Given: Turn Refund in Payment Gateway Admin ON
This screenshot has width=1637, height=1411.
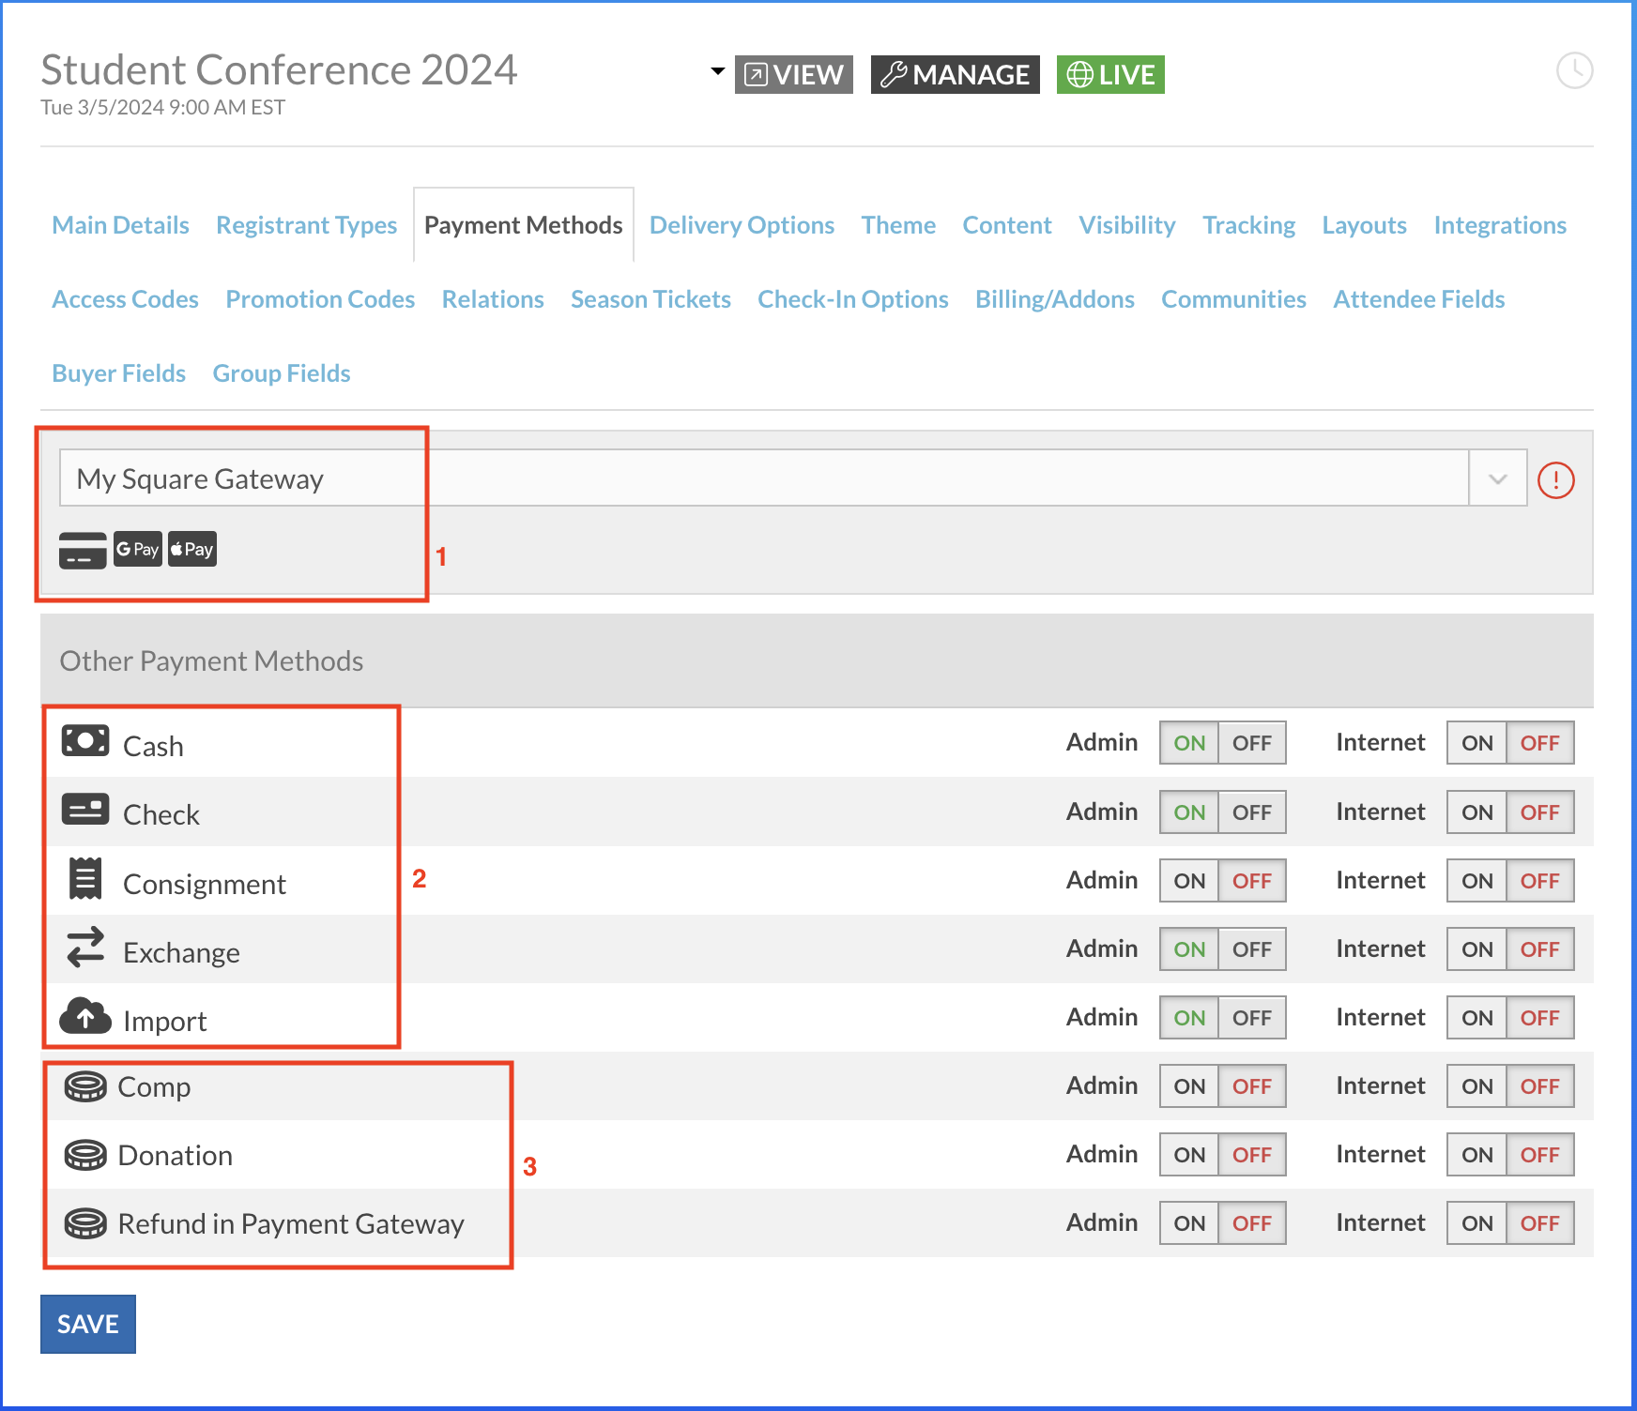Looking at the screenshot, I should (x=1189, y=1223).
